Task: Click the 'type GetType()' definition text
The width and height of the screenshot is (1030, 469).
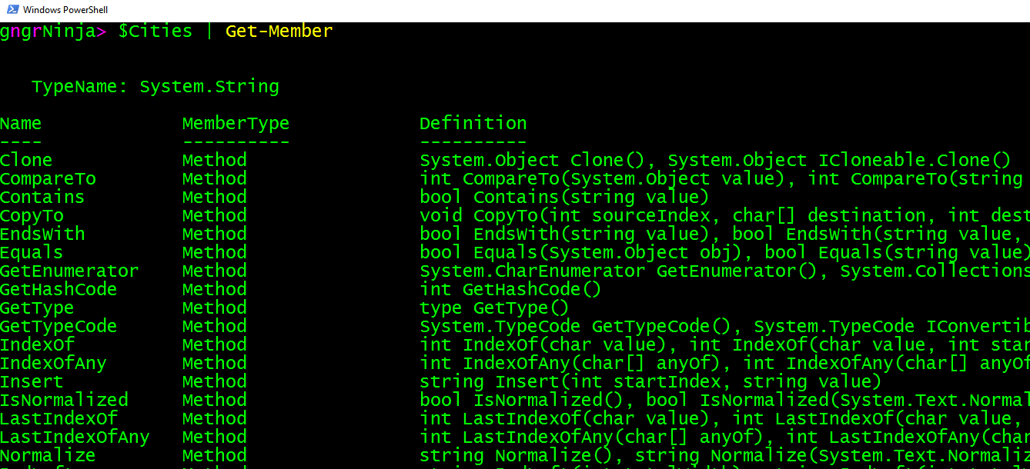Action: (494, 308)
